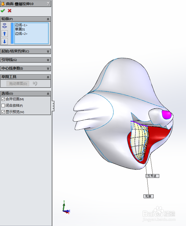Click the yellow loft preview mesh

(x=138, y=141)
